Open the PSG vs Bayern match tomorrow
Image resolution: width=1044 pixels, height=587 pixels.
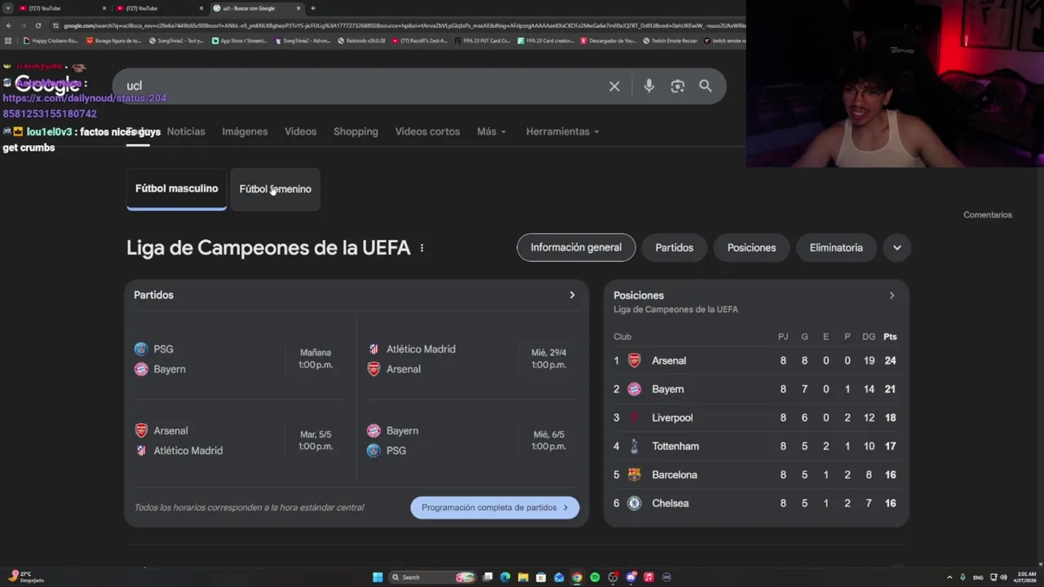click(x=241, y=359)
